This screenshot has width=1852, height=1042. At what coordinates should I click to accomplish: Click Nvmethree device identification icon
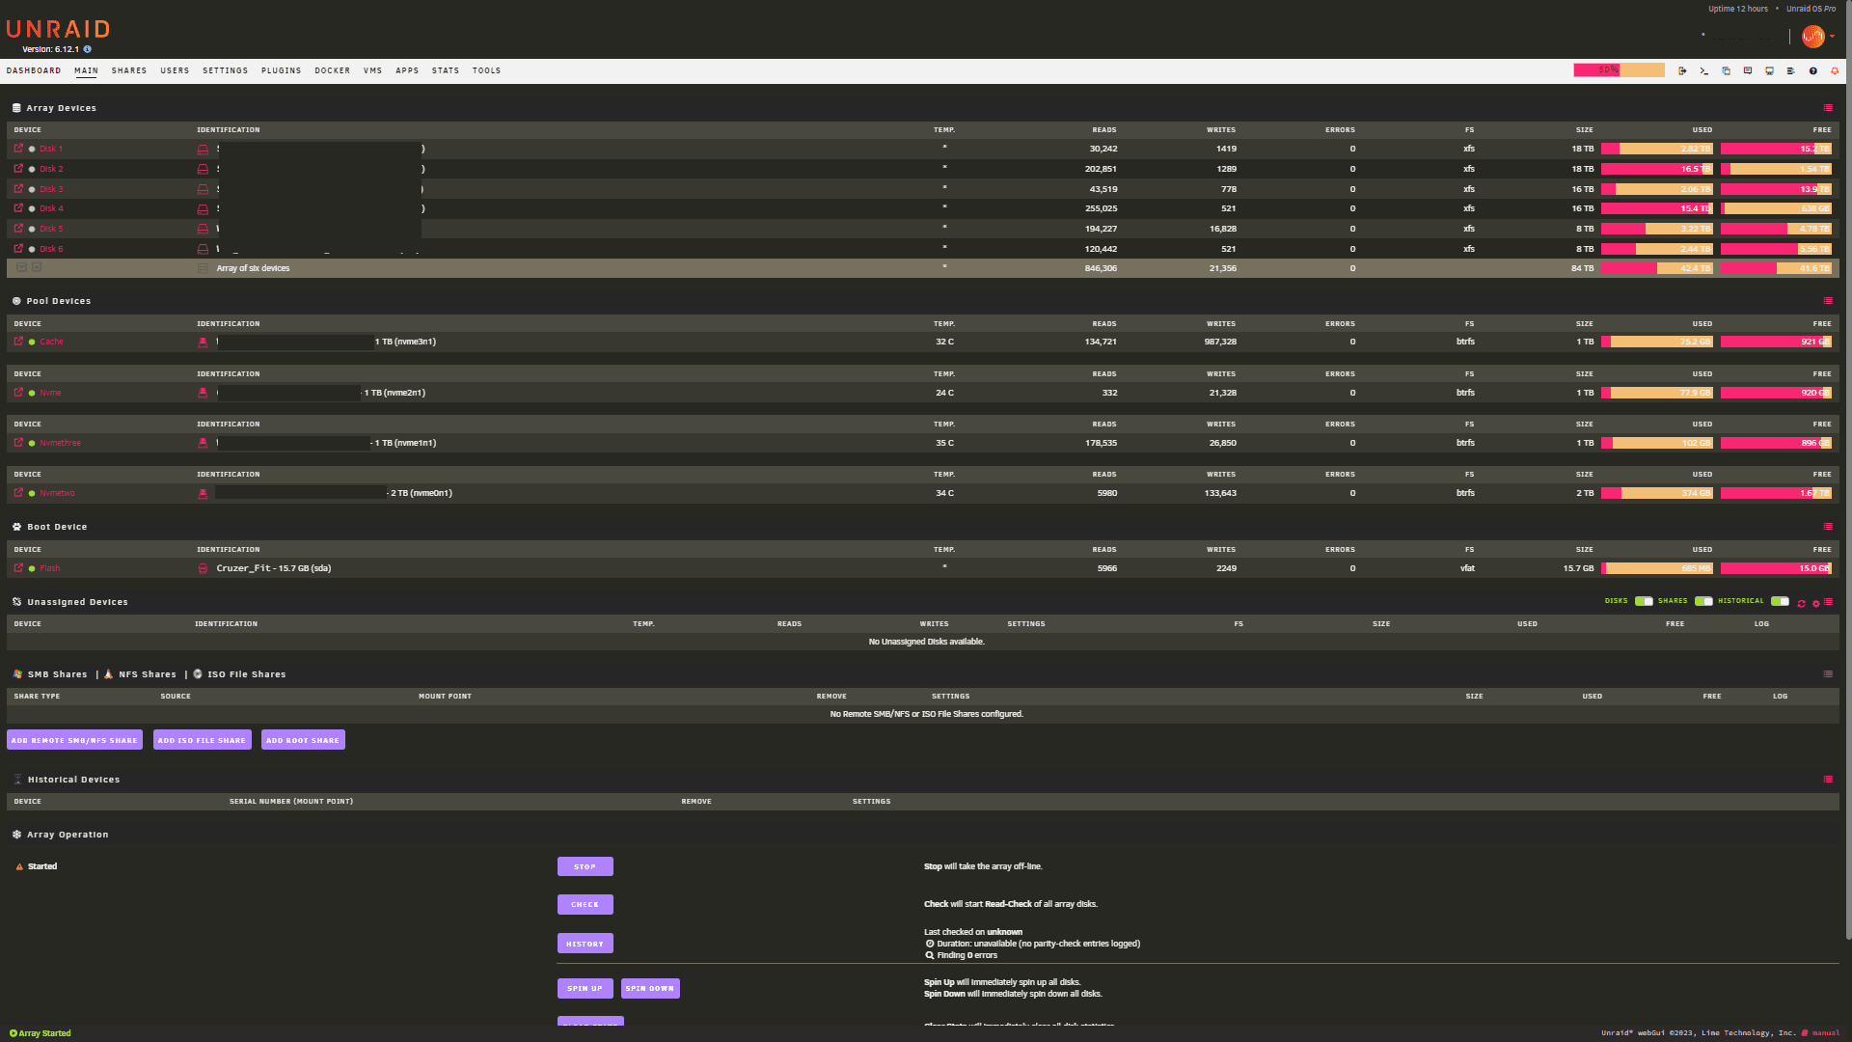tap(203, 443)
